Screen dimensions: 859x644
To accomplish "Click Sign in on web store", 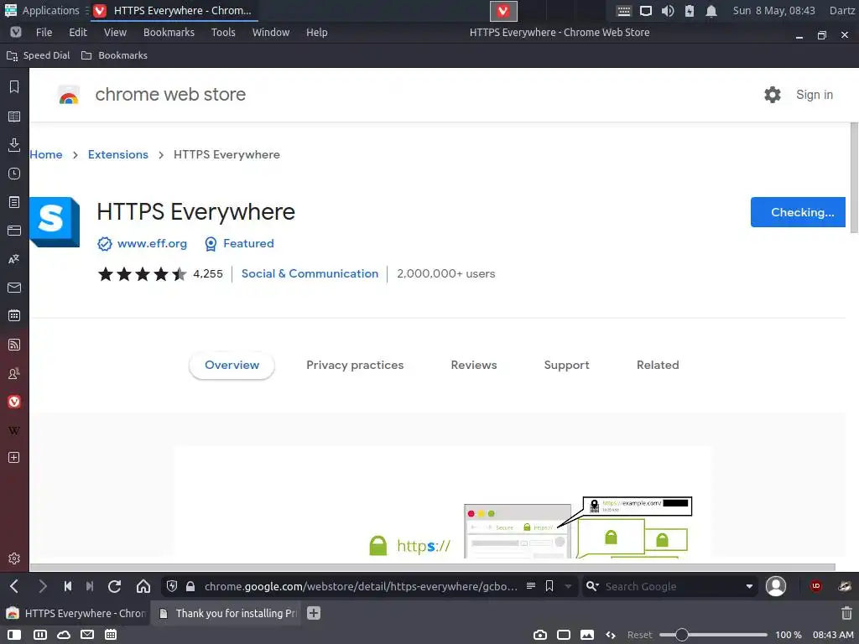I will [x=814, y=95].
